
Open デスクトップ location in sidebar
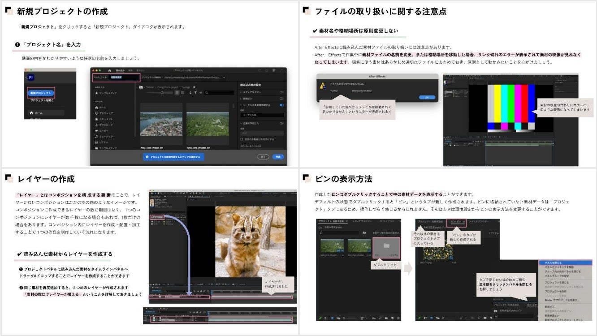pos(104,113)
